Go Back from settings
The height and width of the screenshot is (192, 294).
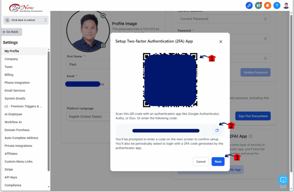12,32
